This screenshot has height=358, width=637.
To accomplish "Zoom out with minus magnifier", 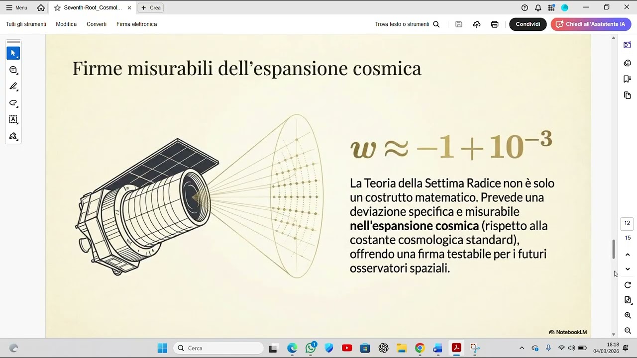I will 628,331.
